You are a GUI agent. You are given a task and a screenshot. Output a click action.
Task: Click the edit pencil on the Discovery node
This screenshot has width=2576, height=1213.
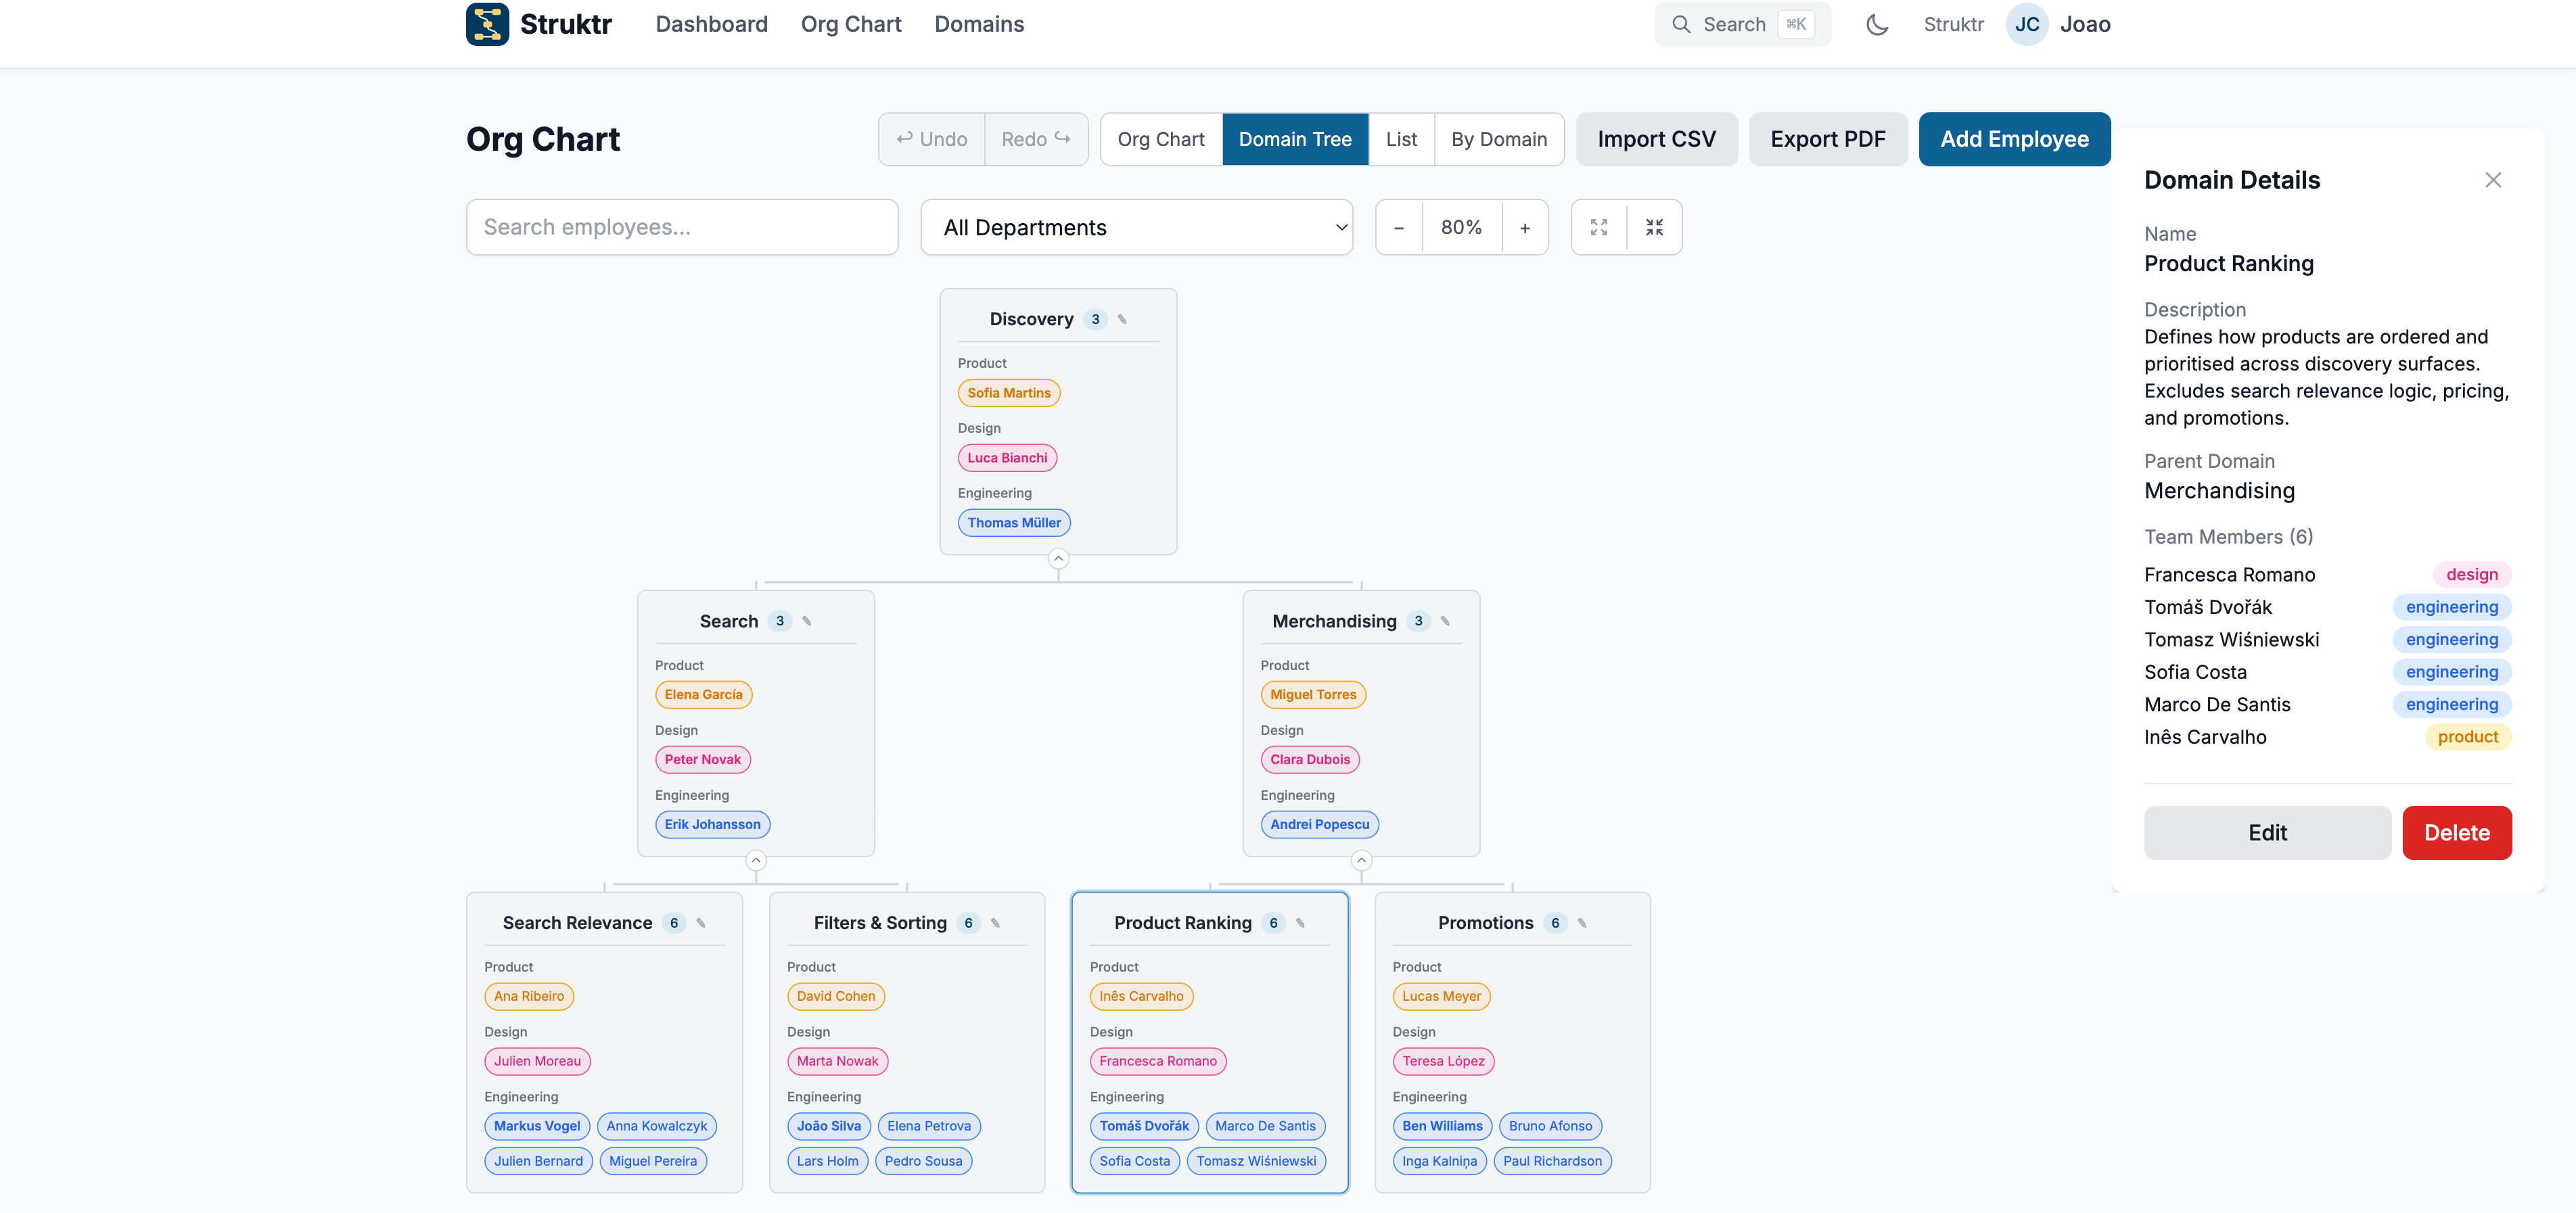pyautogui.click(x=1121, y=320)
